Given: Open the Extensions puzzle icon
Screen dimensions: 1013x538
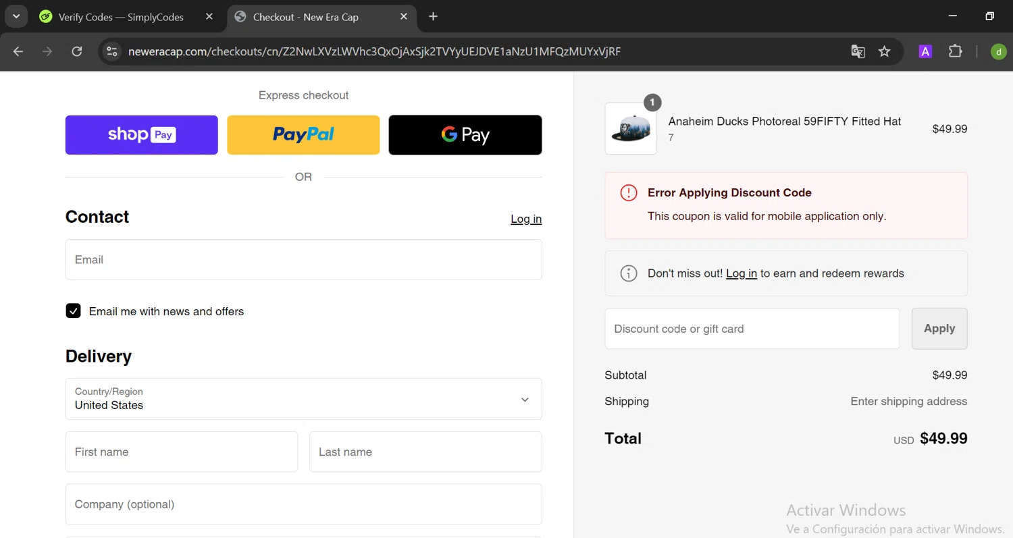Looking at the screenshot, I should (x=955, y=51).
